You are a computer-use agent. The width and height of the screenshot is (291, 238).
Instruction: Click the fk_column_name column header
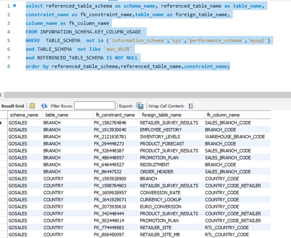(222, 115)
